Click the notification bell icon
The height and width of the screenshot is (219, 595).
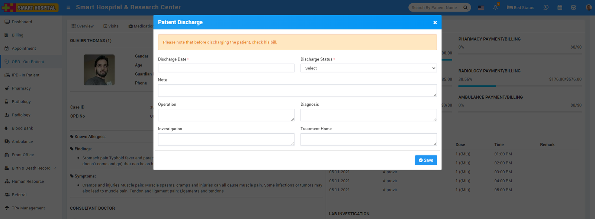(x=495, y=7)
